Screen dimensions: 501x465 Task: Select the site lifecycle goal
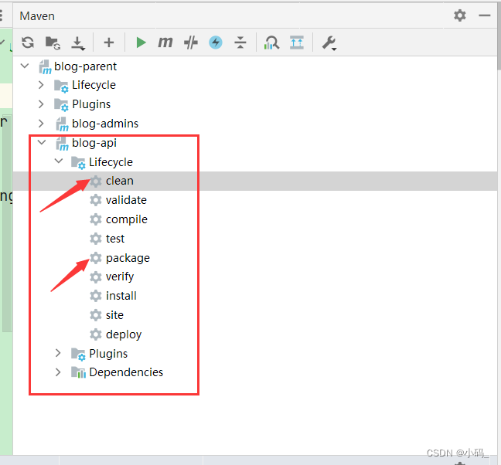pos(114,315)
